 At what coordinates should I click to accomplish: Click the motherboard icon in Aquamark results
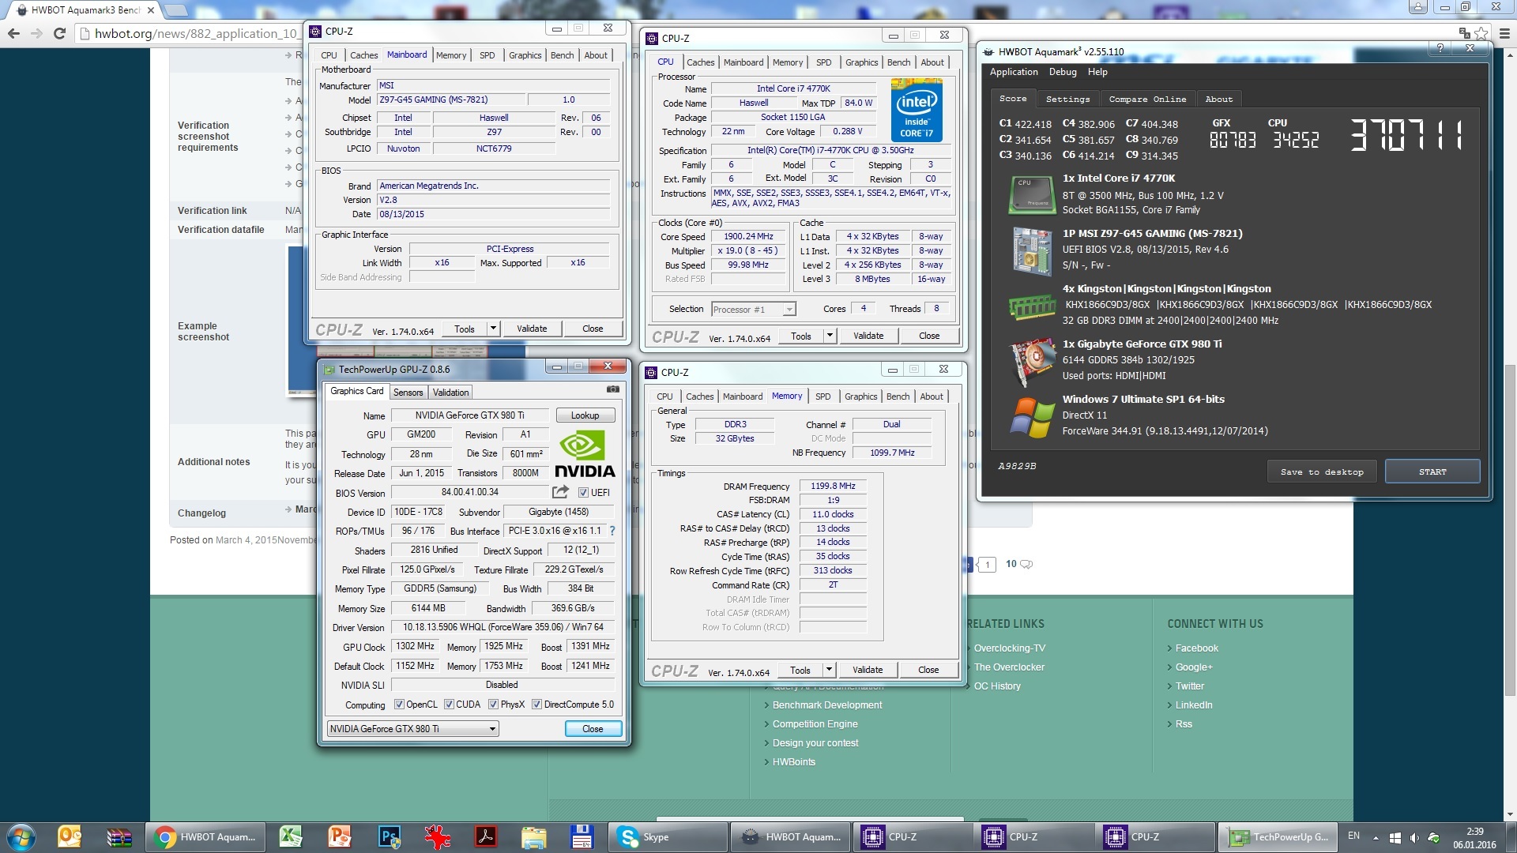coord(1032,250)
